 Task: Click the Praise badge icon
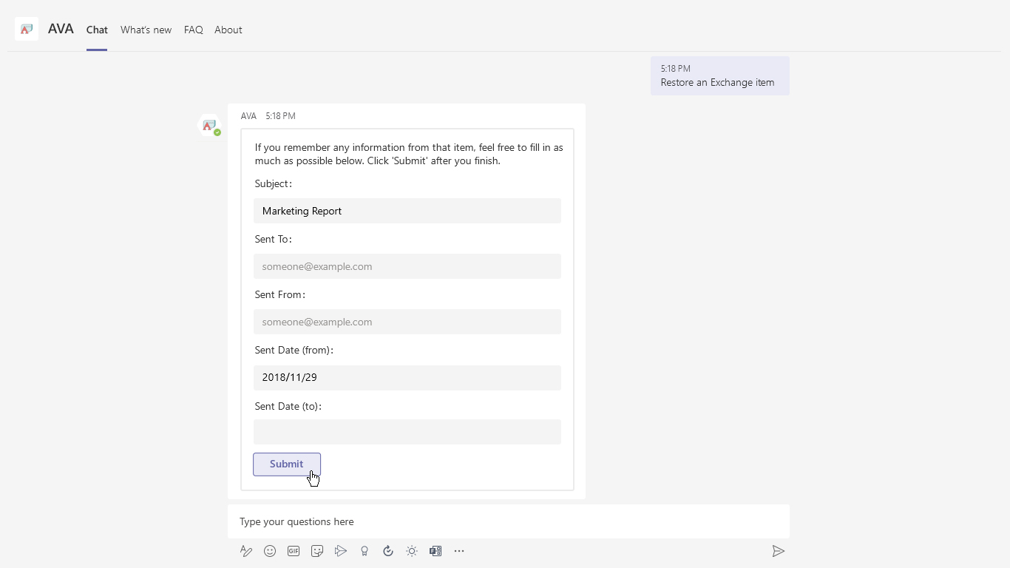coord(365,551)
